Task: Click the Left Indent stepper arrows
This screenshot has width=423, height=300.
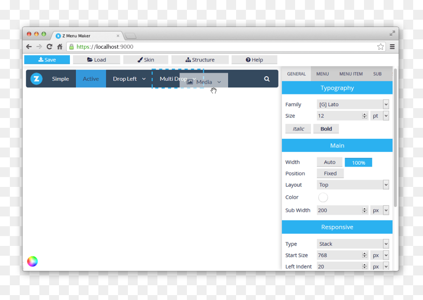Action: (365, 266)
